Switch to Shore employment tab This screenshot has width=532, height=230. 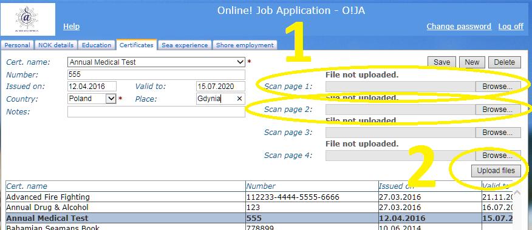tap(245, 45)
